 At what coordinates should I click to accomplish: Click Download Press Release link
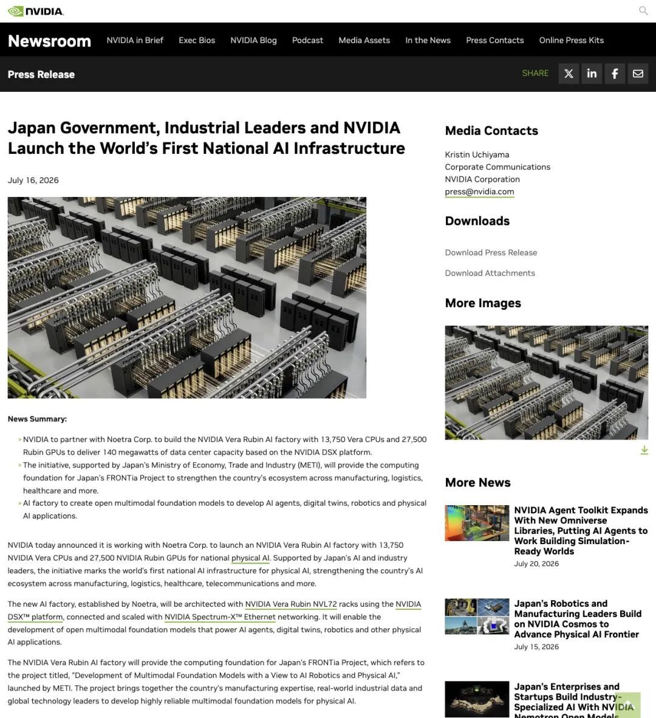click(491, 252)
